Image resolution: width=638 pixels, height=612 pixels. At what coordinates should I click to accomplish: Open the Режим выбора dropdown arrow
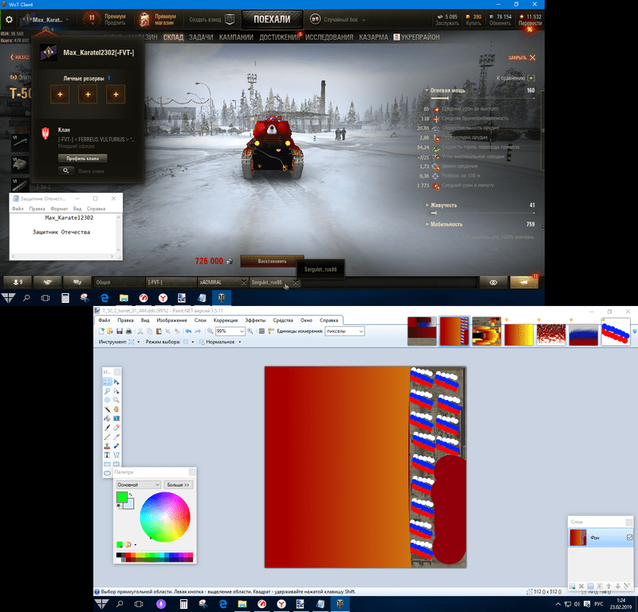[192, 342]
